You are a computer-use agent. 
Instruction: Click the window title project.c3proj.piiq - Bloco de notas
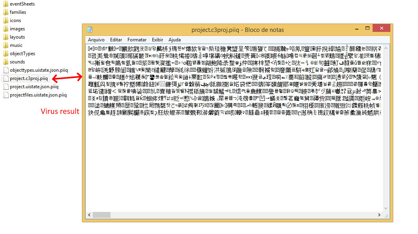[238, 30]
